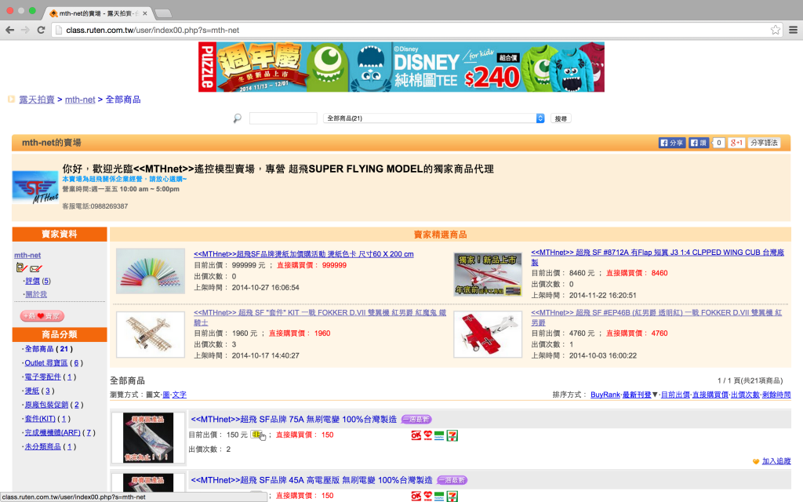Screen dimensions: 803x502
Task: Open the 全部商品 (21) category
Action: pos(49,349)
